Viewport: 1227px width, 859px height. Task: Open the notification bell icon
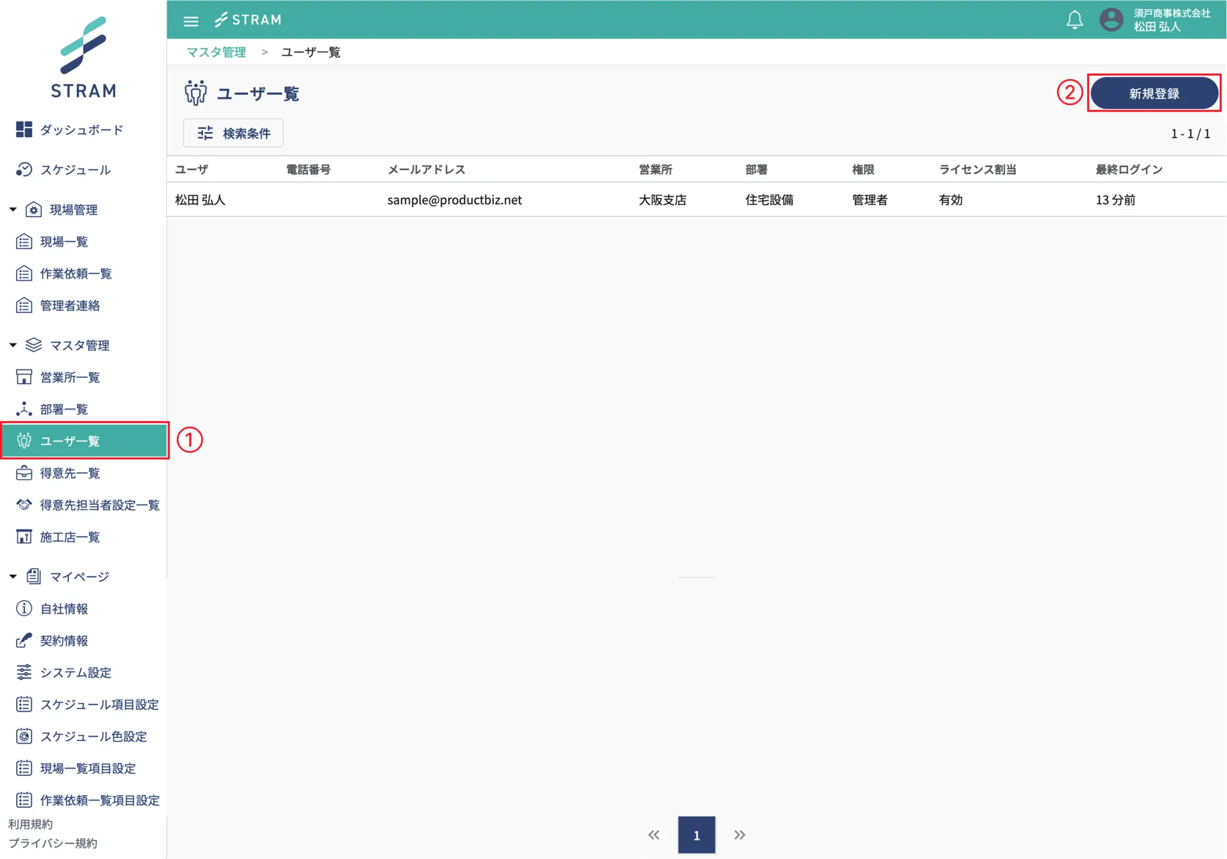coord(1074,20)
